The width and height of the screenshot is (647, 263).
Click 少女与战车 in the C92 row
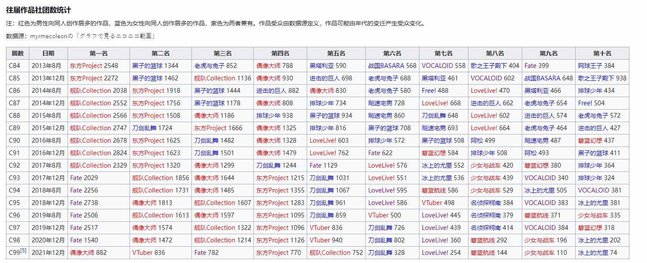pyautogui.click(x=486, y=165)
